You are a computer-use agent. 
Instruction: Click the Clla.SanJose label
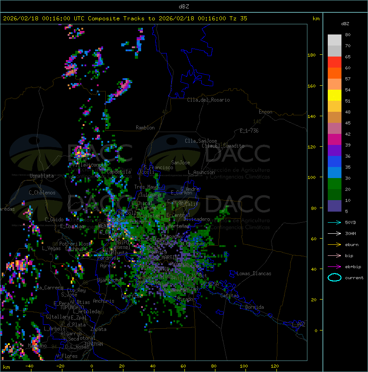tap(201, 141)
